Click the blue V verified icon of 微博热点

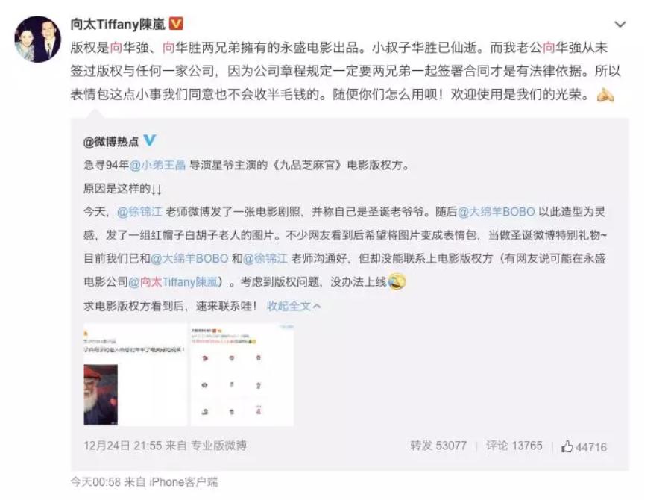[150, 140]
